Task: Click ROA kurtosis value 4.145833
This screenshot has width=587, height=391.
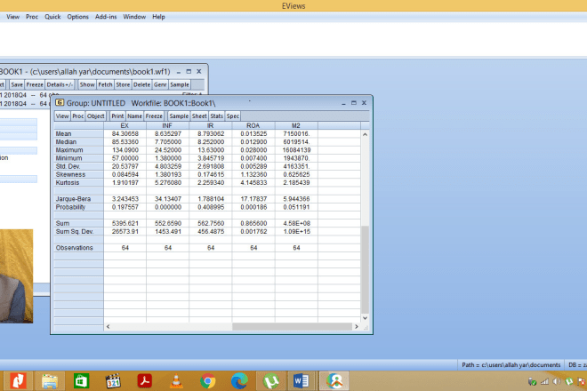Action: point(253,183)
